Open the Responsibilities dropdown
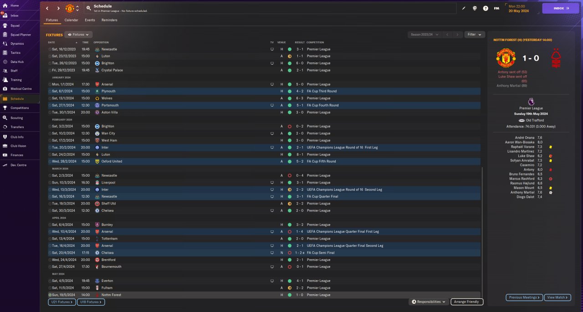Image resolution: width=583 pixels, height=312 pixels. tap(429, 302)
